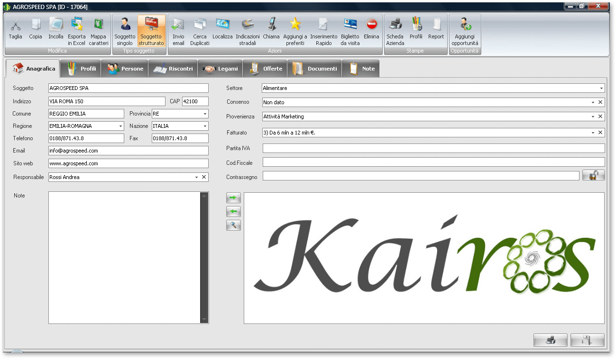
Task: Edit the Email address field
Action: (129, 151)
